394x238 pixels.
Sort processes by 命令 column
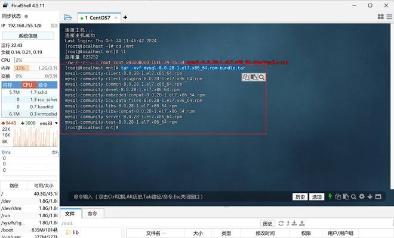click(x=47, y=85)
